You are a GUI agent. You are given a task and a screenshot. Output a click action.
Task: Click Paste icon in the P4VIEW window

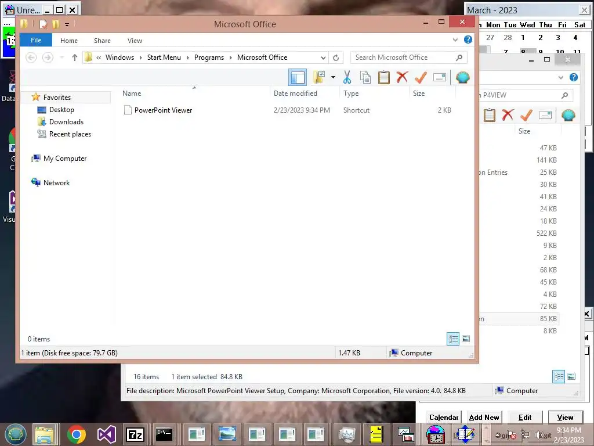(489, 115)
